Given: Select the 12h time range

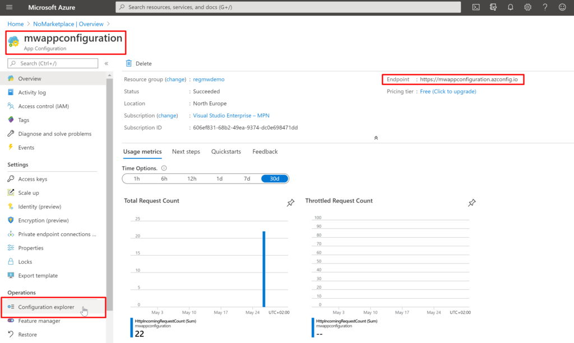Looking at the screenshot, I should pos(192,178).
